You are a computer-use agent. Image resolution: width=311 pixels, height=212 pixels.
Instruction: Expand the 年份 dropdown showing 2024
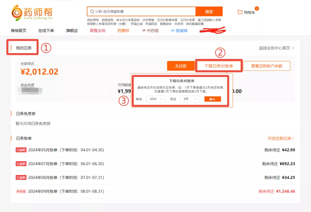pyautogui.click(x=155, y=99)
